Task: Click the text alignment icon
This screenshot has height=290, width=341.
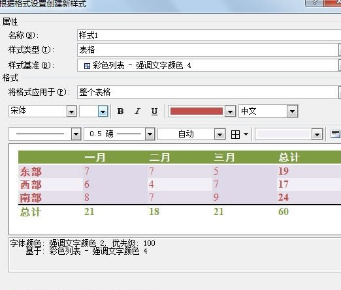Action: pos(335,134)
